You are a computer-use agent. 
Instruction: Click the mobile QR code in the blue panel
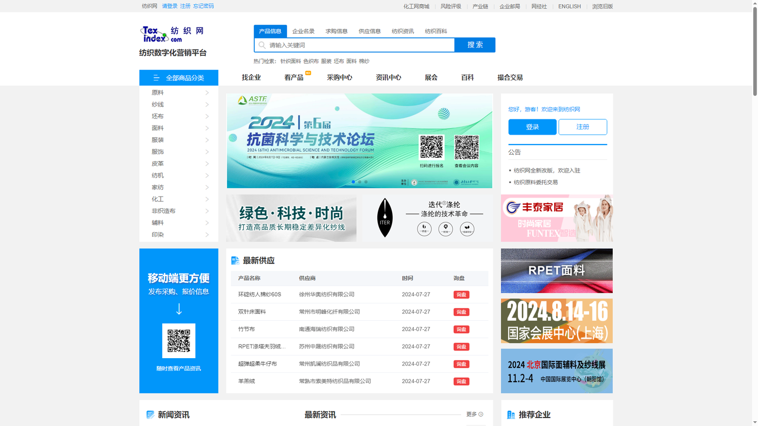[x=178, y=341]
